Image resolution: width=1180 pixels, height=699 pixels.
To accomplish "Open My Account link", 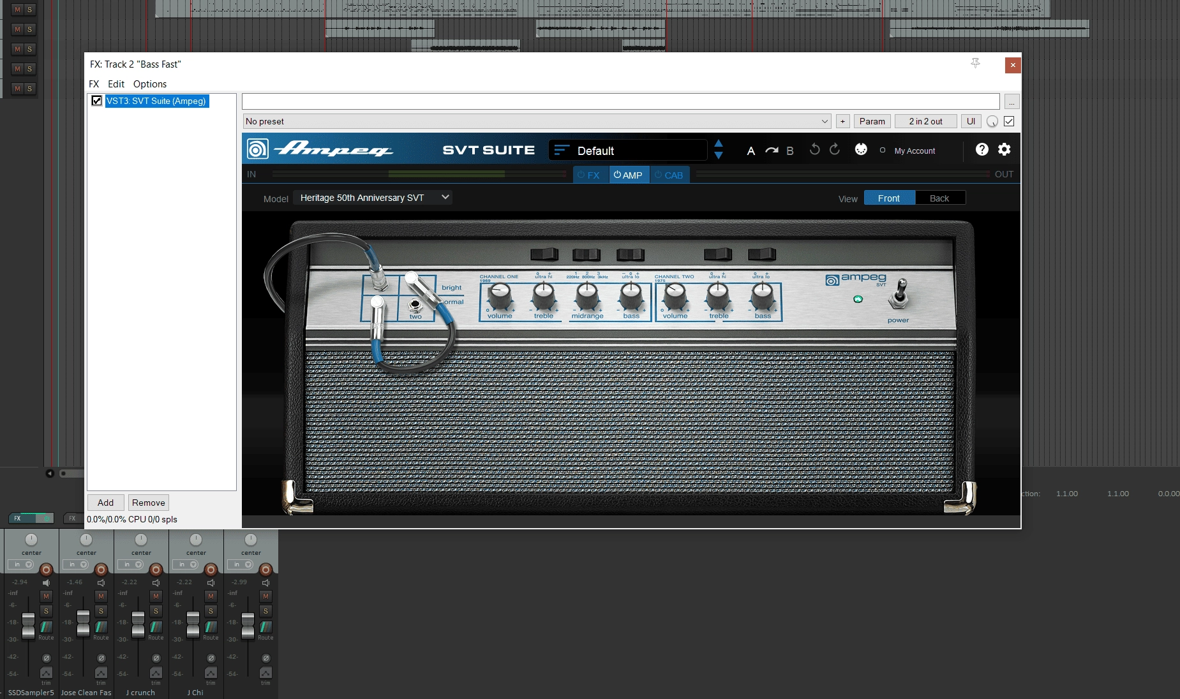I will pos(915,151).
